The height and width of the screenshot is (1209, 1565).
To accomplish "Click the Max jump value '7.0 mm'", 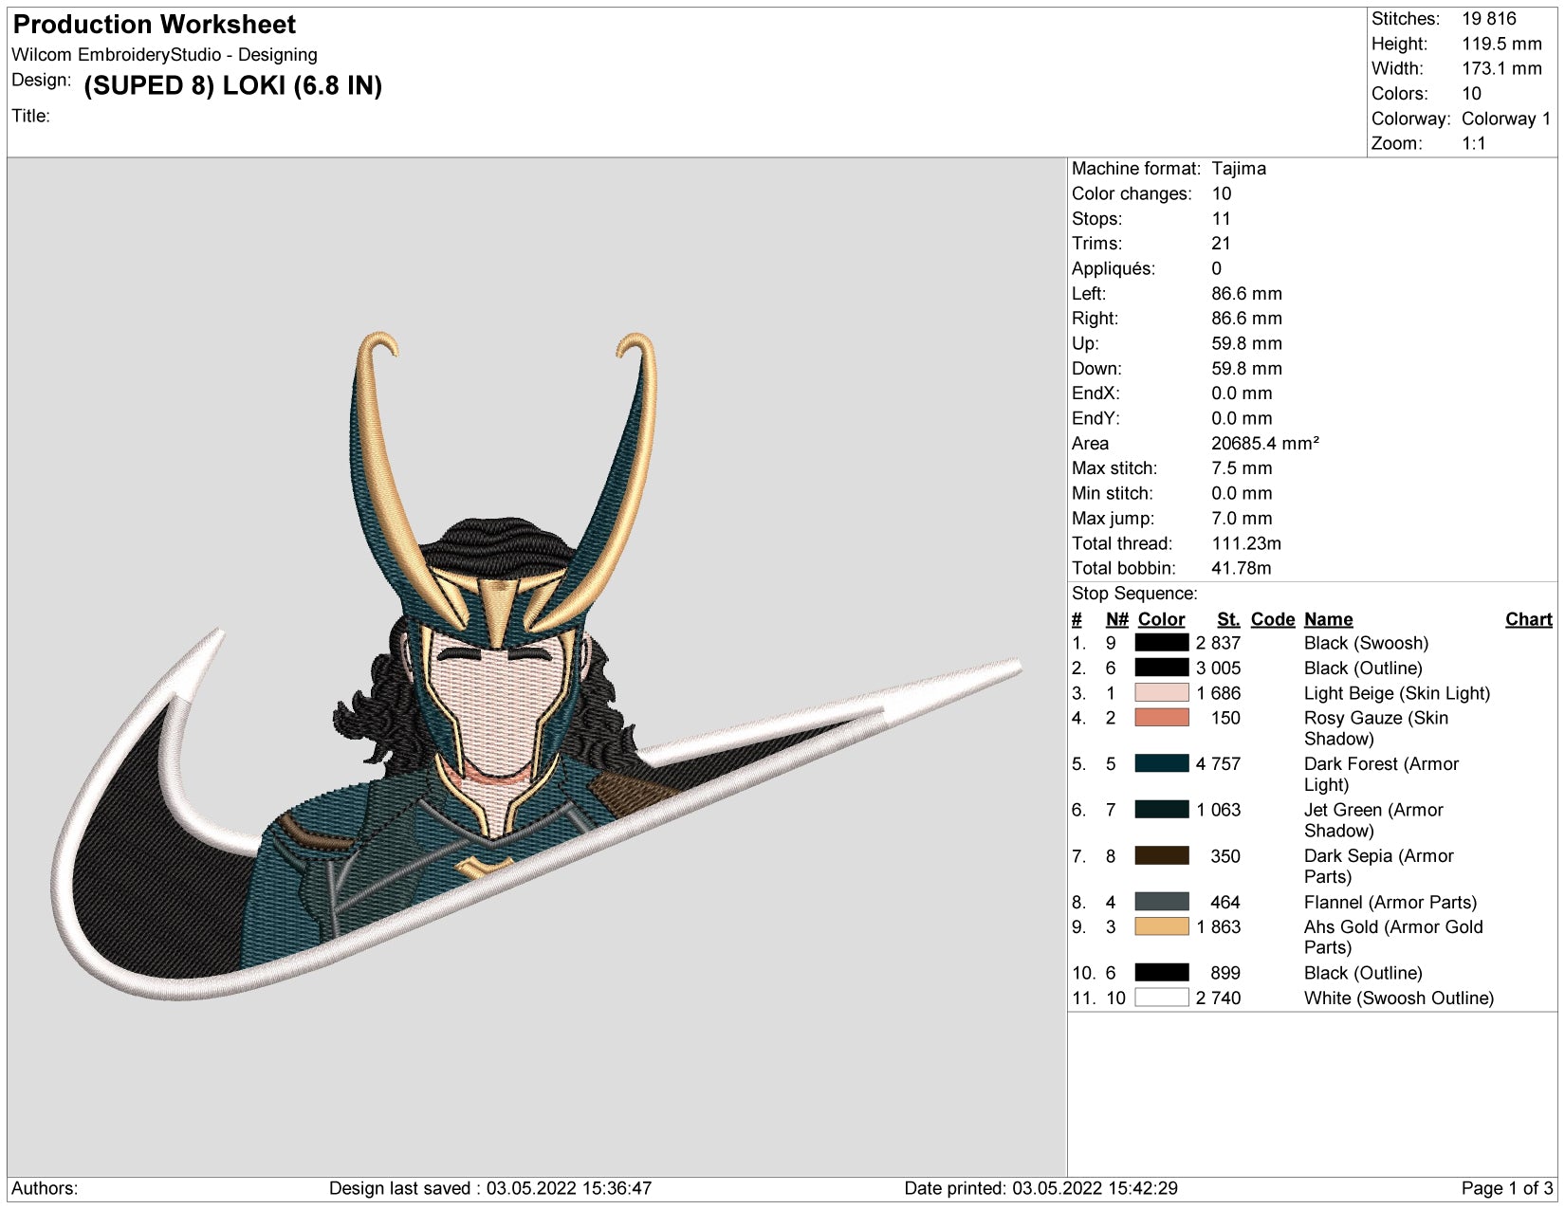I will [x=1242, y=518].
